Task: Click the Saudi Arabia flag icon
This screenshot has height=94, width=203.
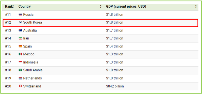Action: 20,70
